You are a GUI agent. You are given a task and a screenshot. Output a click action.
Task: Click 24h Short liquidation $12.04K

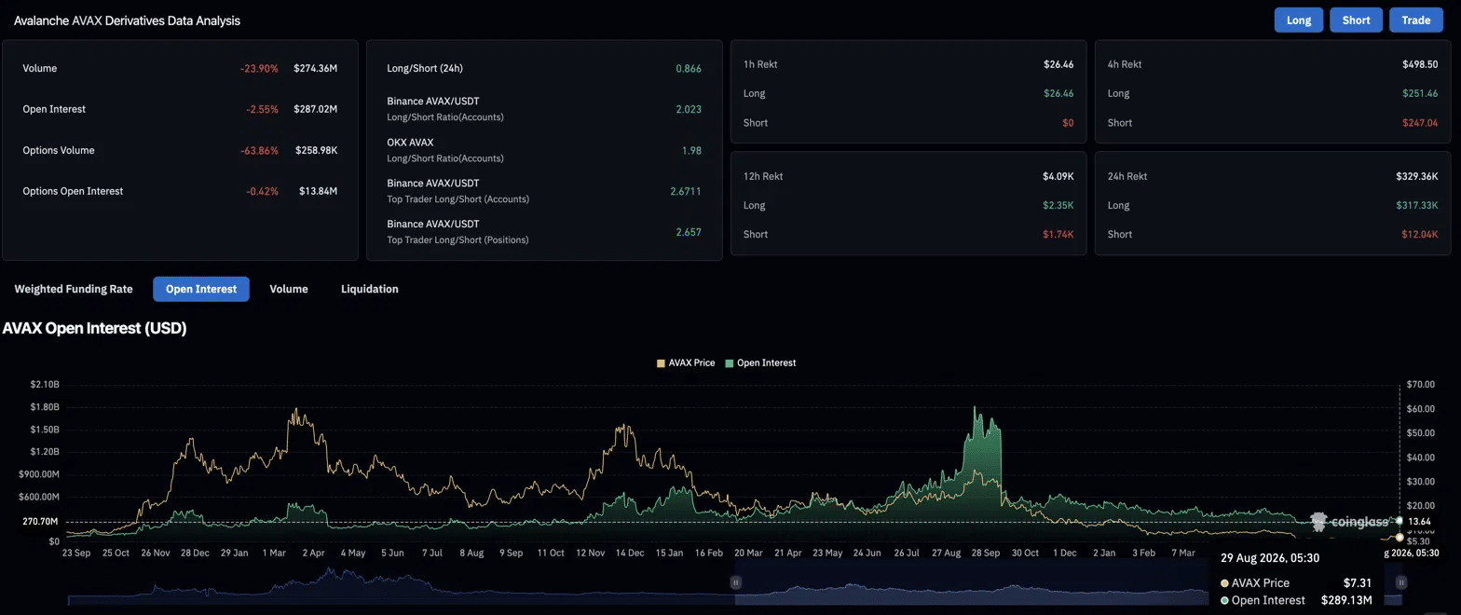point(1420,234)
